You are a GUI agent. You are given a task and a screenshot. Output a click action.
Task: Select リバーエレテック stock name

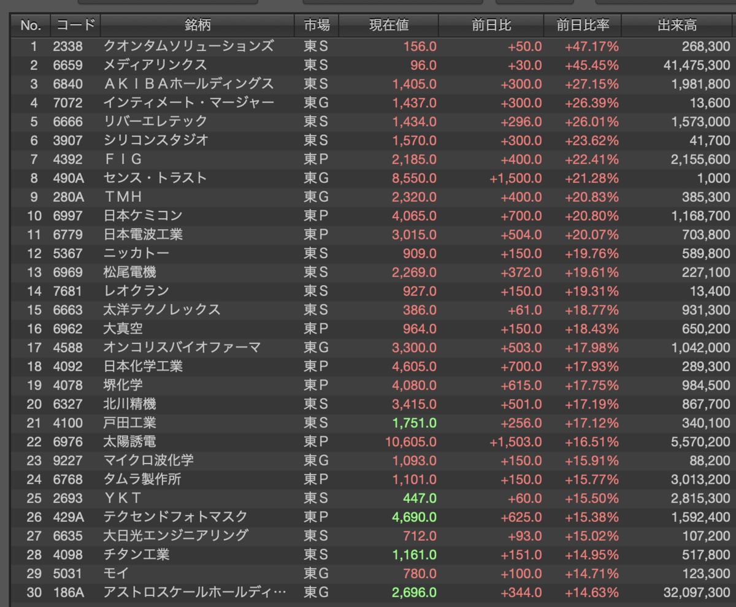(156, 121)
